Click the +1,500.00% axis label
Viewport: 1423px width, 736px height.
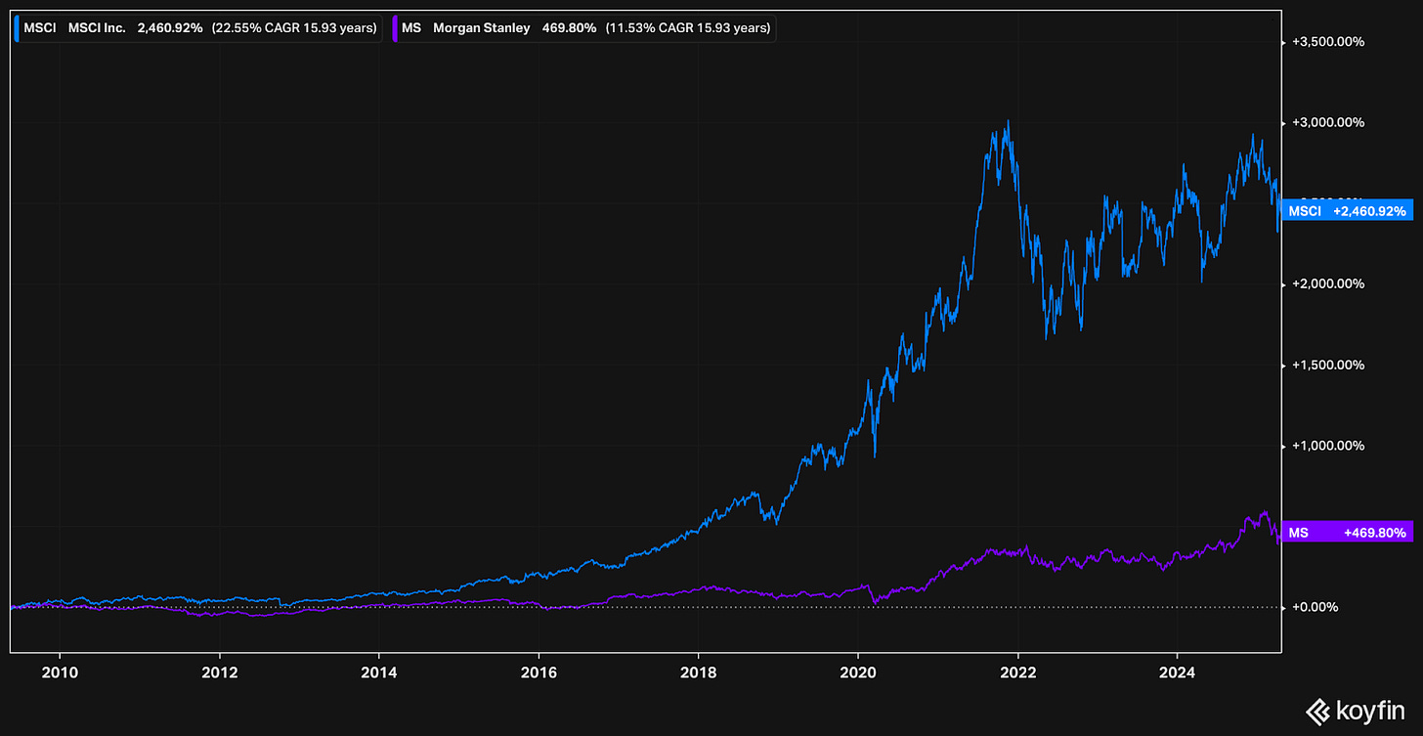tap(1327, 365)
